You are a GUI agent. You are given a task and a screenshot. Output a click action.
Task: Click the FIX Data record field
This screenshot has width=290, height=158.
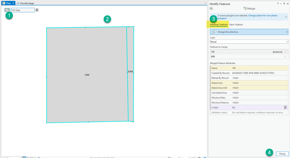23,10
